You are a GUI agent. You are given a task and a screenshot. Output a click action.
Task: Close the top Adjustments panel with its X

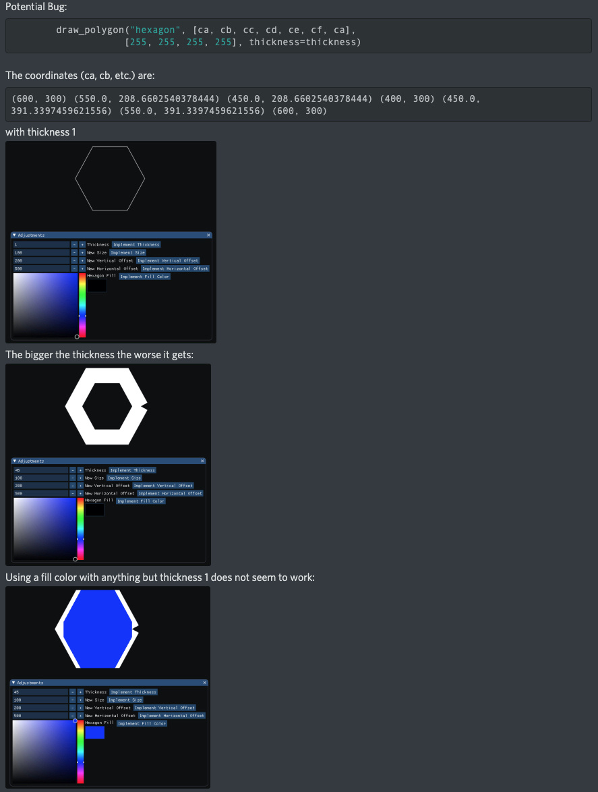coord(208,235)
